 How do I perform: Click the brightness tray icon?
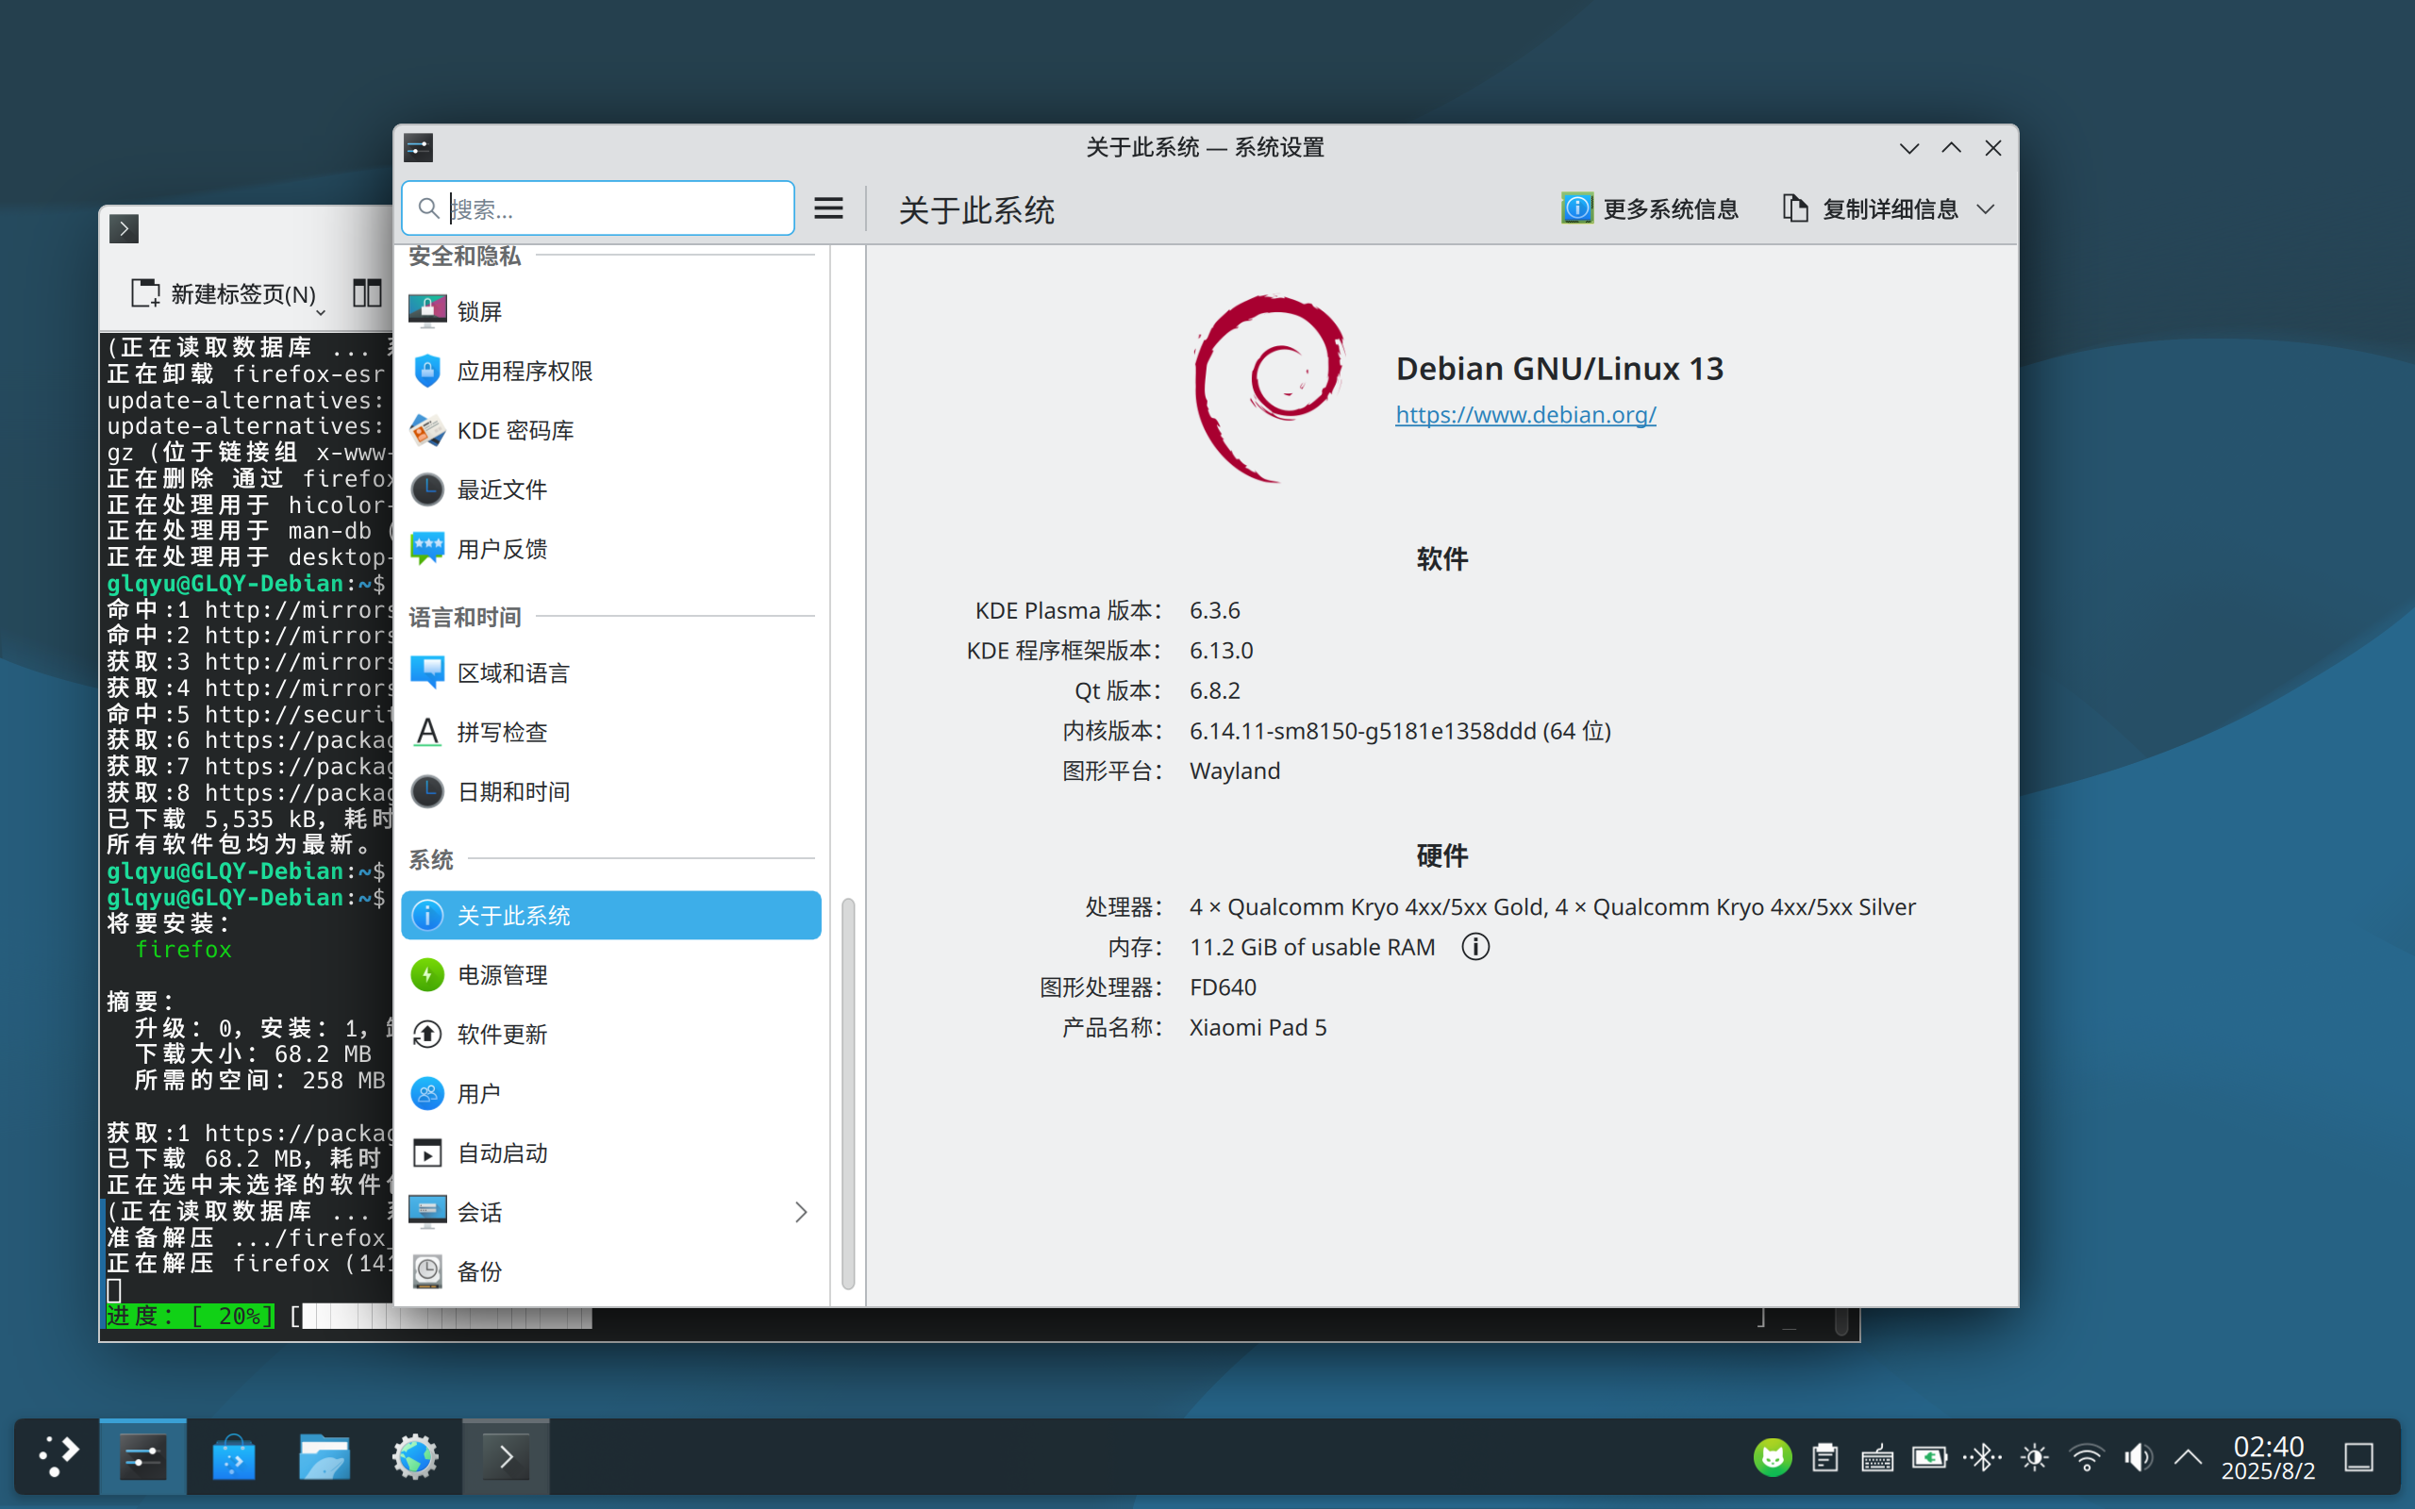2034,1458
